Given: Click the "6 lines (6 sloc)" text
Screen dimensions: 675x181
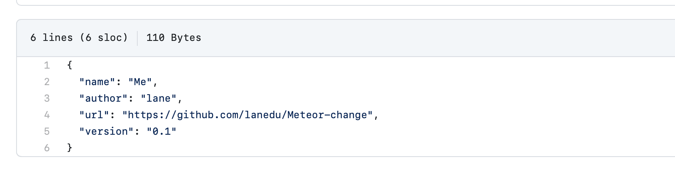Looking at the screenshot, I should [79, 38].
